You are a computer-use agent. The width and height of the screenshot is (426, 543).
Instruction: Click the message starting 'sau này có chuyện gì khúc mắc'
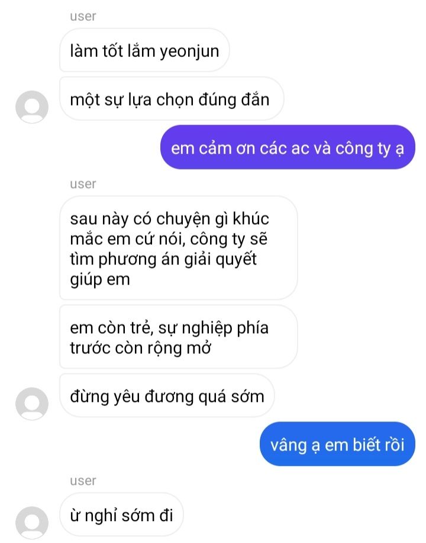[179, 248]
